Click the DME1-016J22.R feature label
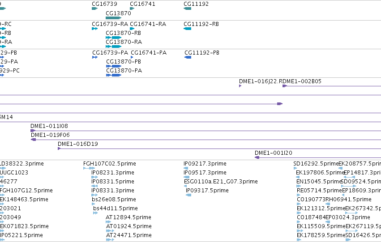Screen dimensions: 381x242 point(261,81)
